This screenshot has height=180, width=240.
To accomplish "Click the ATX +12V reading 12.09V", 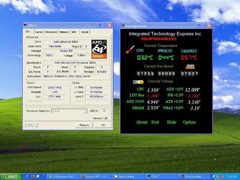I will coord(192,90).
